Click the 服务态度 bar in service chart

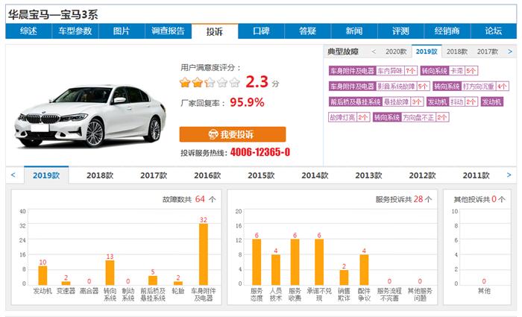(x=257, y=262)
